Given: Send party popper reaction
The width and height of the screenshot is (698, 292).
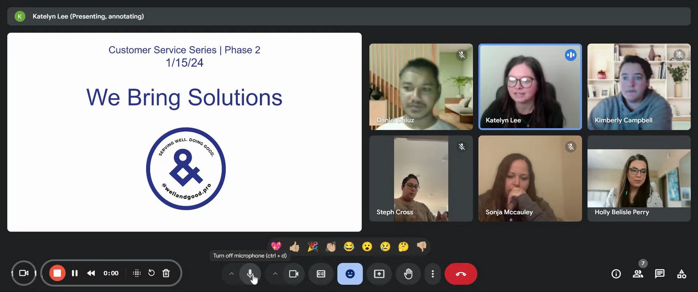Looking at the screenshot, I should coord(313,246).
